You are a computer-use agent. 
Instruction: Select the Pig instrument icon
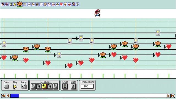pyautogui.click(x=37, y=4)
